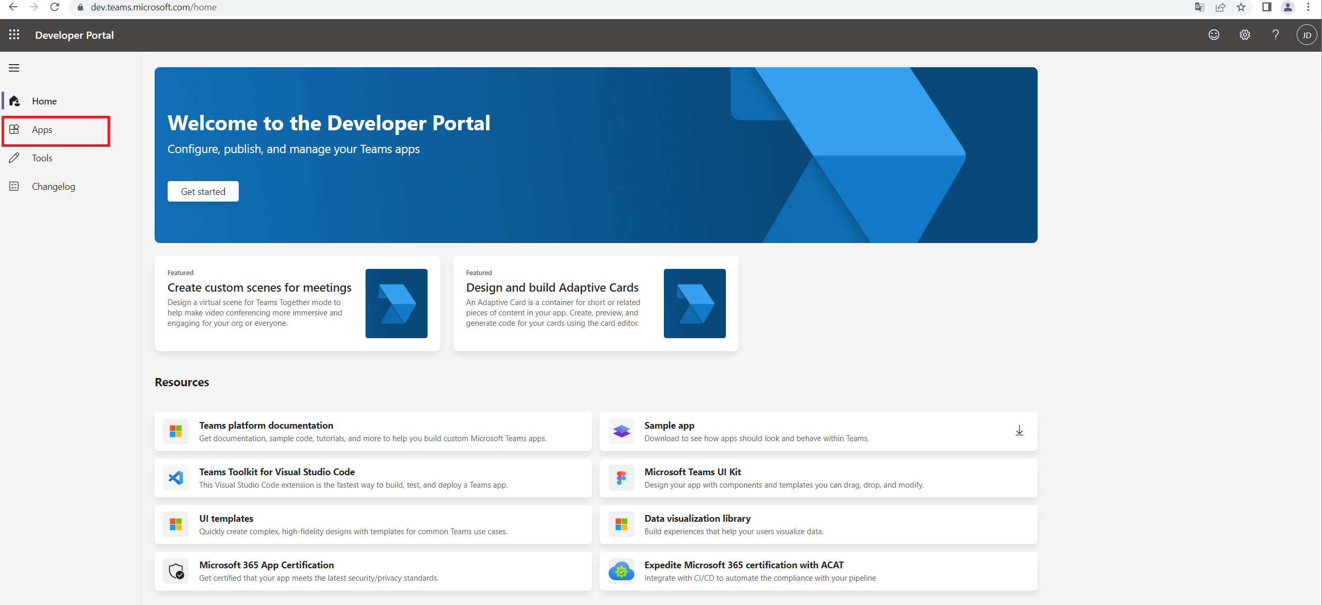Open Teams platform documentation resource

click(373, 431)
